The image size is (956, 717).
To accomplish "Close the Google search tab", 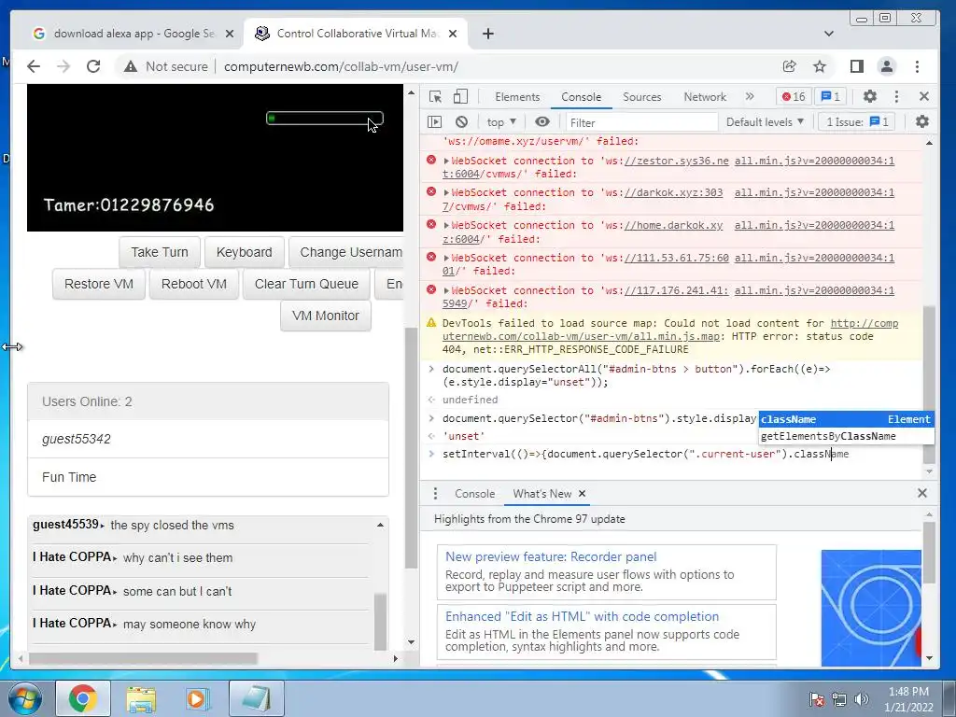I will pyautogui.click(x=230, y=34).
